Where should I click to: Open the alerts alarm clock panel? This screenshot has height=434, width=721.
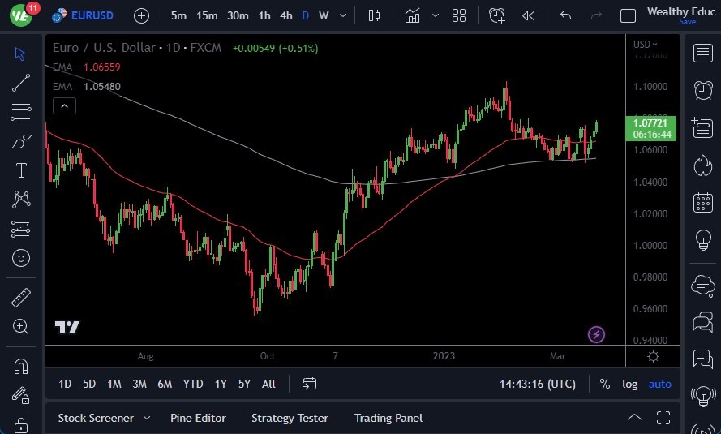pyautogui.click(x=702, y=90)
